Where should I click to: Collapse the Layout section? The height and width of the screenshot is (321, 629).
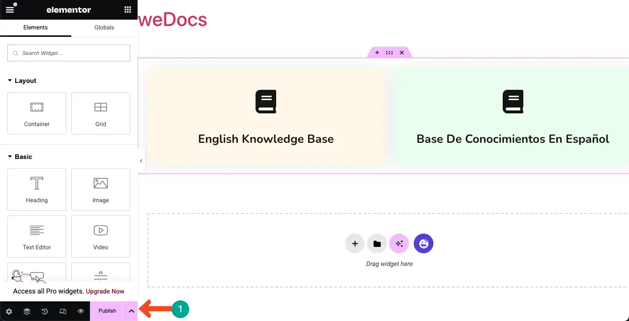(x=22, y=80)
